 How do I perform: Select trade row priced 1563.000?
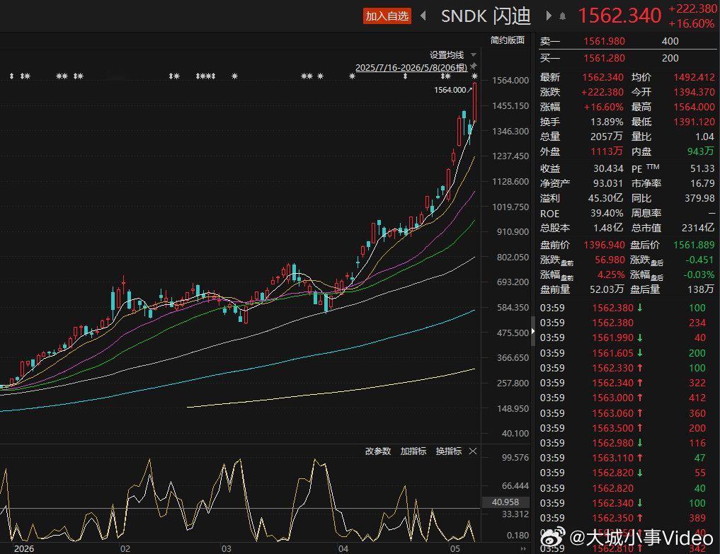point(624,398)
